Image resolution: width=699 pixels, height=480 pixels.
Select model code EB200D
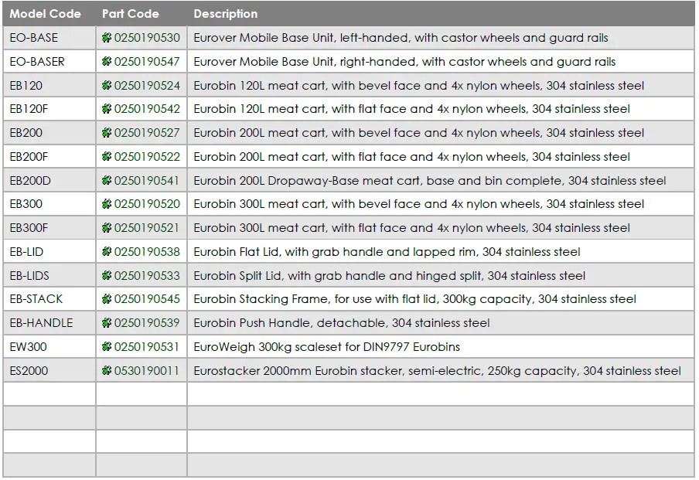pyautogui.click(x=30, y=181)
